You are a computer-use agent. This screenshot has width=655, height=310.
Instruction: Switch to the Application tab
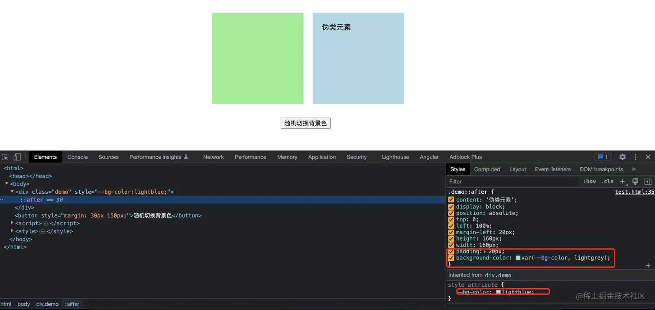322,157
